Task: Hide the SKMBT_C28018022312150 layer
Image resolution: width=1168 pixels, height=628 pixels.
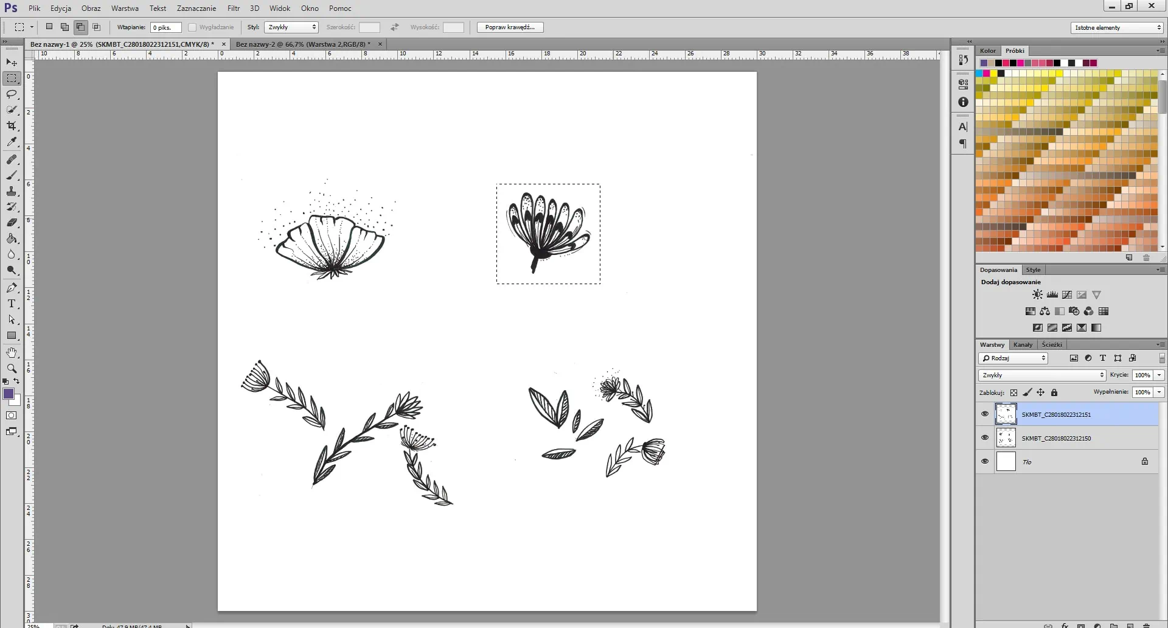Action: coord(985,438)
